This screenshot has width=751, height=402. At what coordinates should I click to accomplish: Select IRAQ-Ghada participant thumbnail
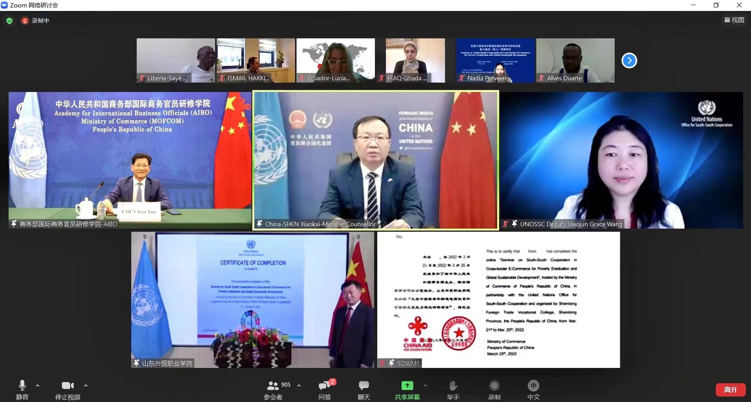click(416, 60)
